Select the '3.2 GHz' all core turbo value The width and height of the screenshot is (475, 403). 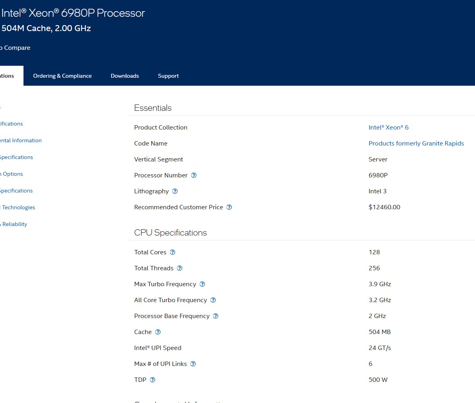[380, 300]
